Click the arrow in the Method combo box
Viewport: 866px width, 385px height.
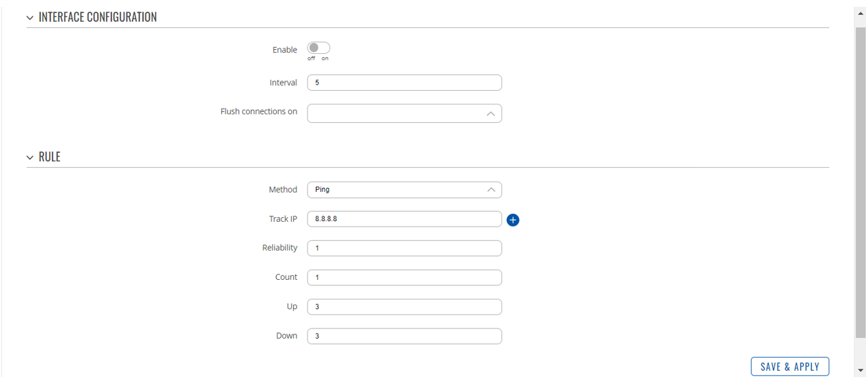point(491,190)
